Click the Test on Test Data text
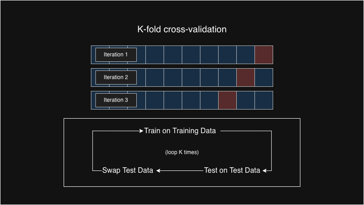The height and width of the screenshot is (205, 364). tap(232, 170)
